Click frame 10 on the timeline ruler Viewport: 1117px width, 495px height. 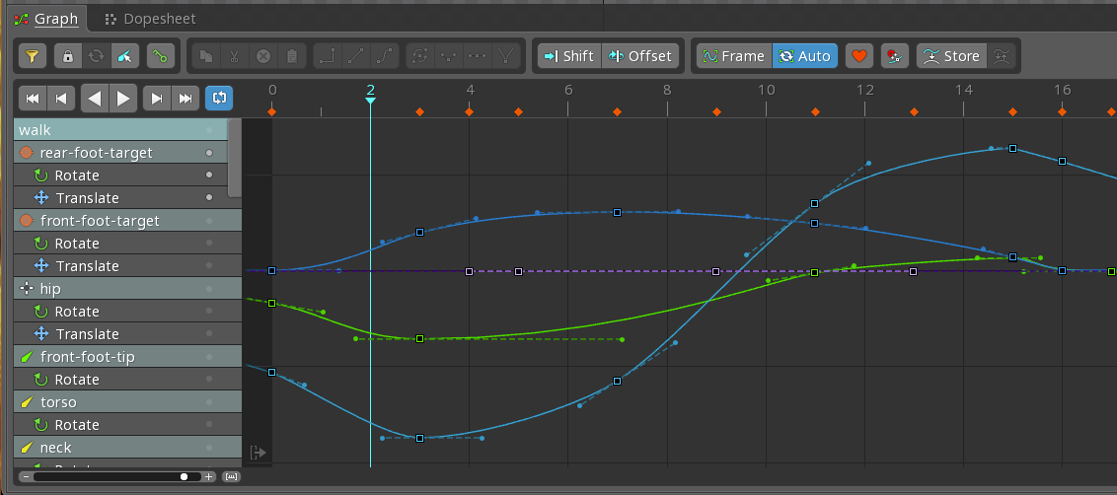coord(767,91)
